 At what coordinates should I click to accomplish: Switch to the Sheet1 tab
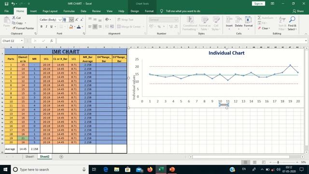click(x=30, y=157)
